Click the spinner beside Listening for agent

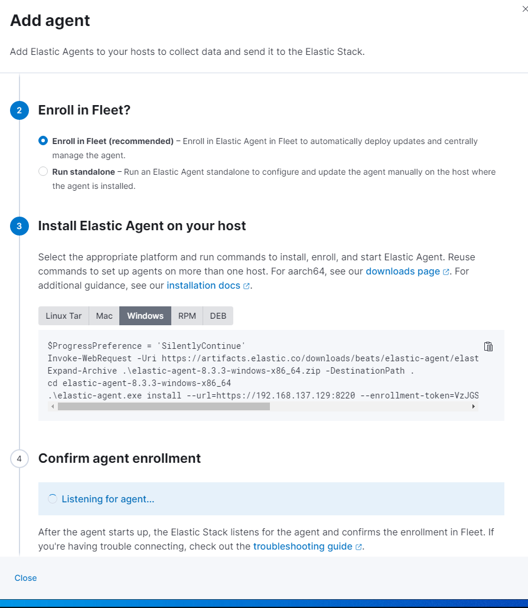click(x=53, y=499)
